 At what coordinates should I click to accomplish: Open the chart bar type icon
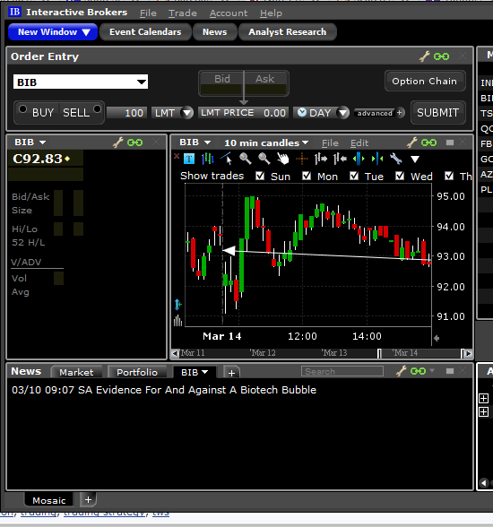pos(208,159)
